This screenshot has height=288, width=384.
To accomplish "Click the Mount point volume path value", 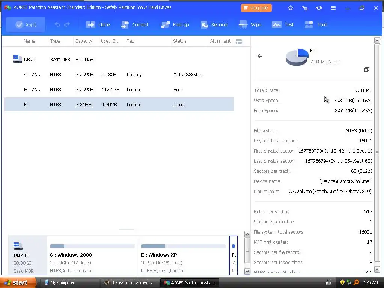I will point(330,192).
